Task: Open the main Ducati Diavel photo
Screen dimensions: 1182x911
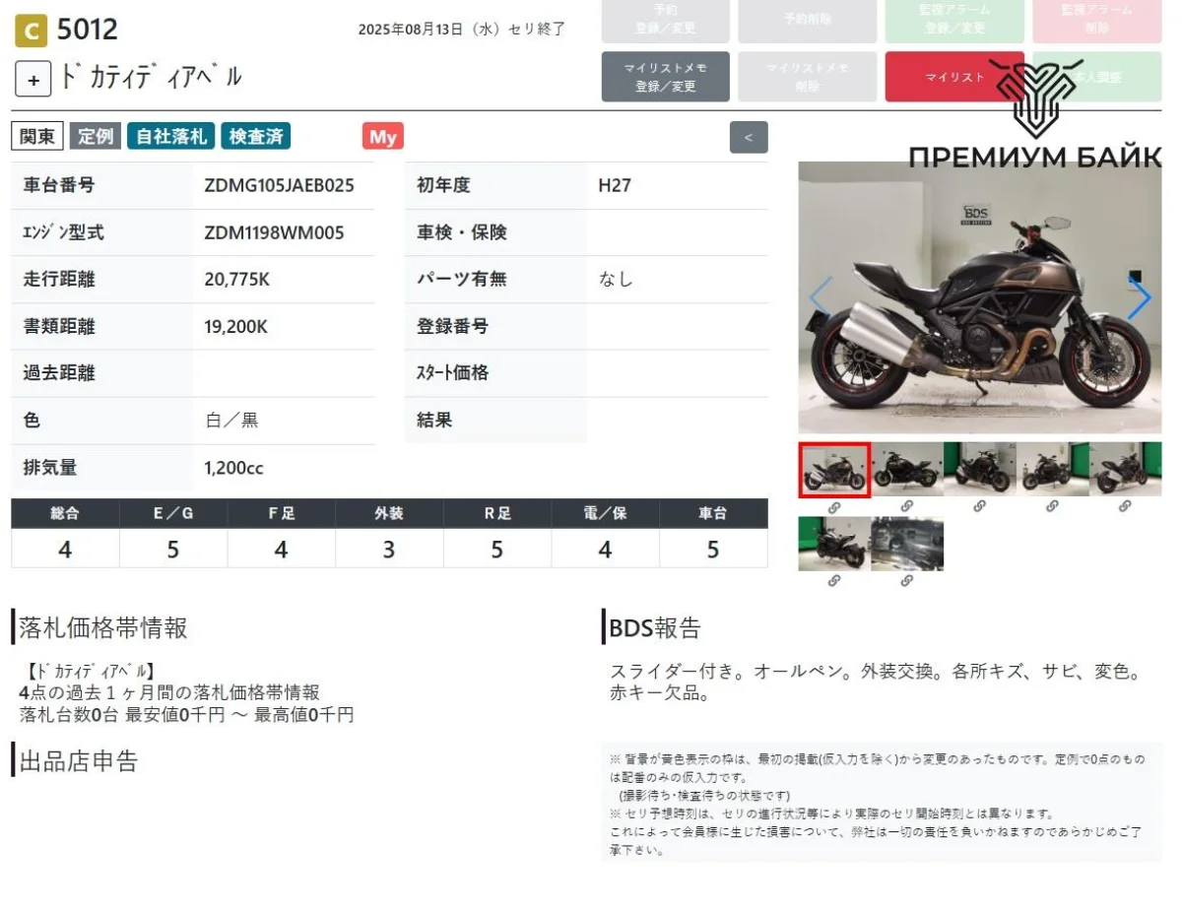Action: (x=979, y=298)
